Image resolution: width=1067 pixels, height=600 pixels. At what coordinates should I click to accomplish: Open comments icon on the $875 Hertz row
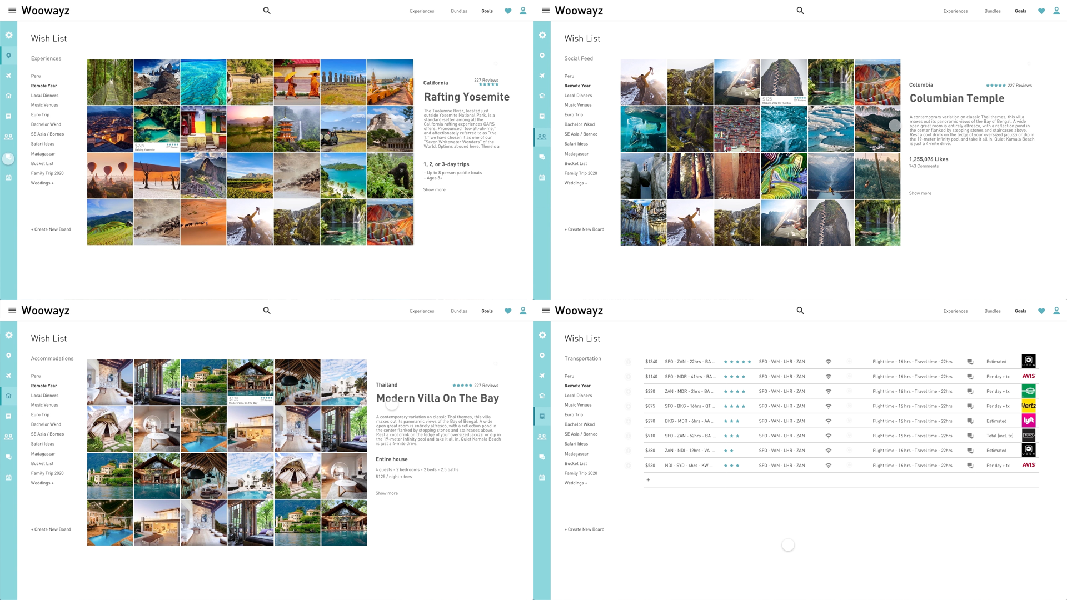tap(970, 406)
